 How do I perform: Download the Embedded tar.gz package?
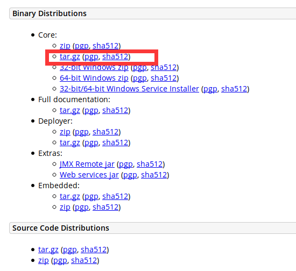coord(70,196)
